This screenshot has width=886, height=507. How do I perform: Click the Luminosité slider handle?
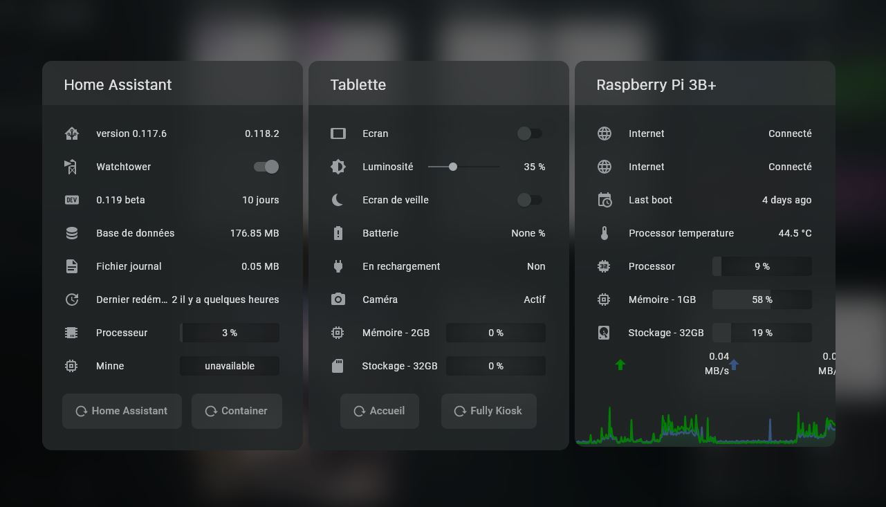(453, 167)
